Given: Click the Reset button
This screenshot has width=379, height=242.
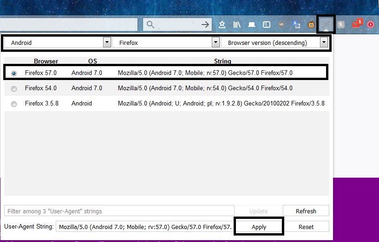Looking at the screenshot, I should (306, 227).
